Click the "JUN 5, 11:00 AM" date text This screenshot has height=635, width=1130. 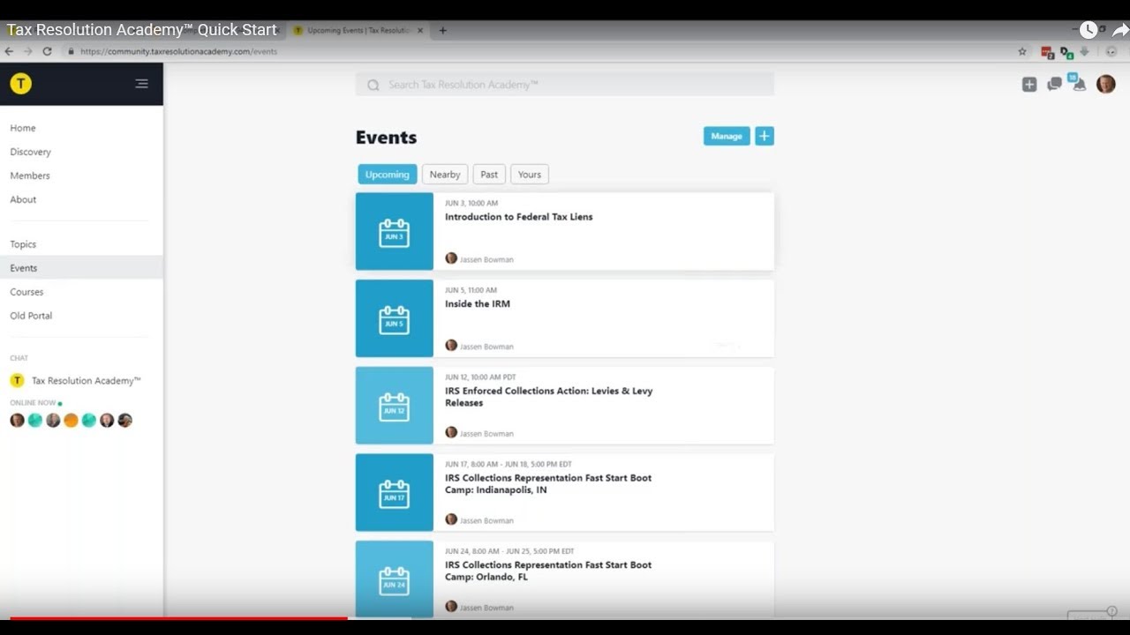[471, 290]
